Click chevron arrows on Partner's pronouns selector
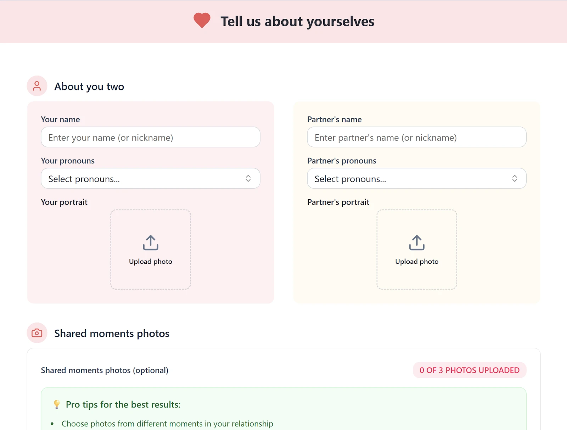 point(515,178)
